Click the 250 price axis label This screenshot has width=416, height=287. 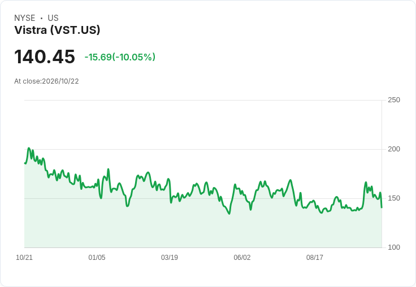click(x=394, y=100)
